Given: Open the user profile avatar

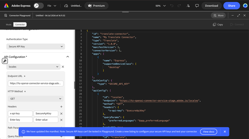Looking at the screenshot, I should point(245,6).
